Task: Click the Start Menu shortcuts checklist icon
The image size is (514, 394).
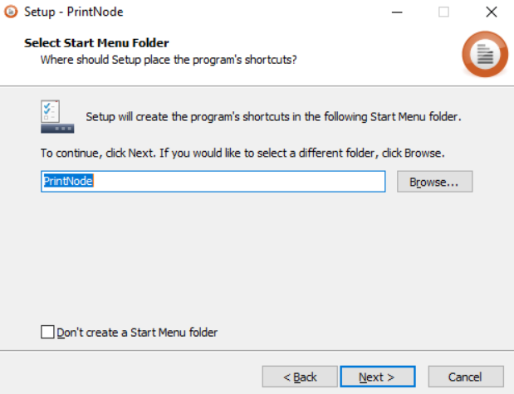Action: point(57,117)
